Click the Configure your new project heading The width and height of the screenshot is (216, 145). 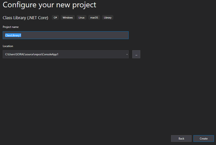click(x=49, y=5)
